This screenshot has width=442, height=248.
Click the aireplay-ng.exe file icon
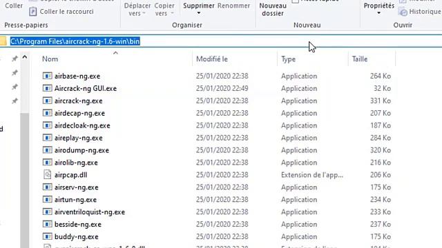(48, 138)
